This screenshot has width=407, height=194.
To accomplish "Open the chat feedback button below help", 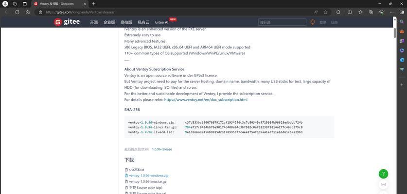I will pos(383,185).
